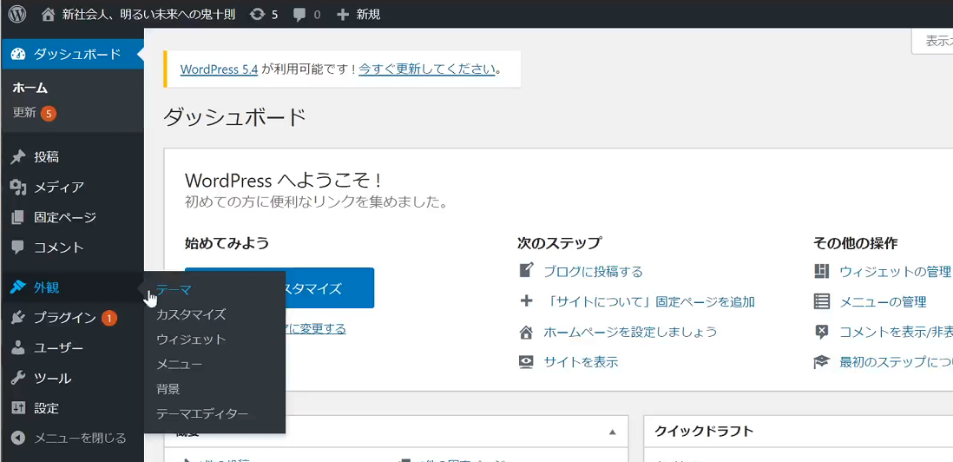Select メニュー in 外観 submenu
This screenshot has height=462, width=953.
tap(180, 364)
